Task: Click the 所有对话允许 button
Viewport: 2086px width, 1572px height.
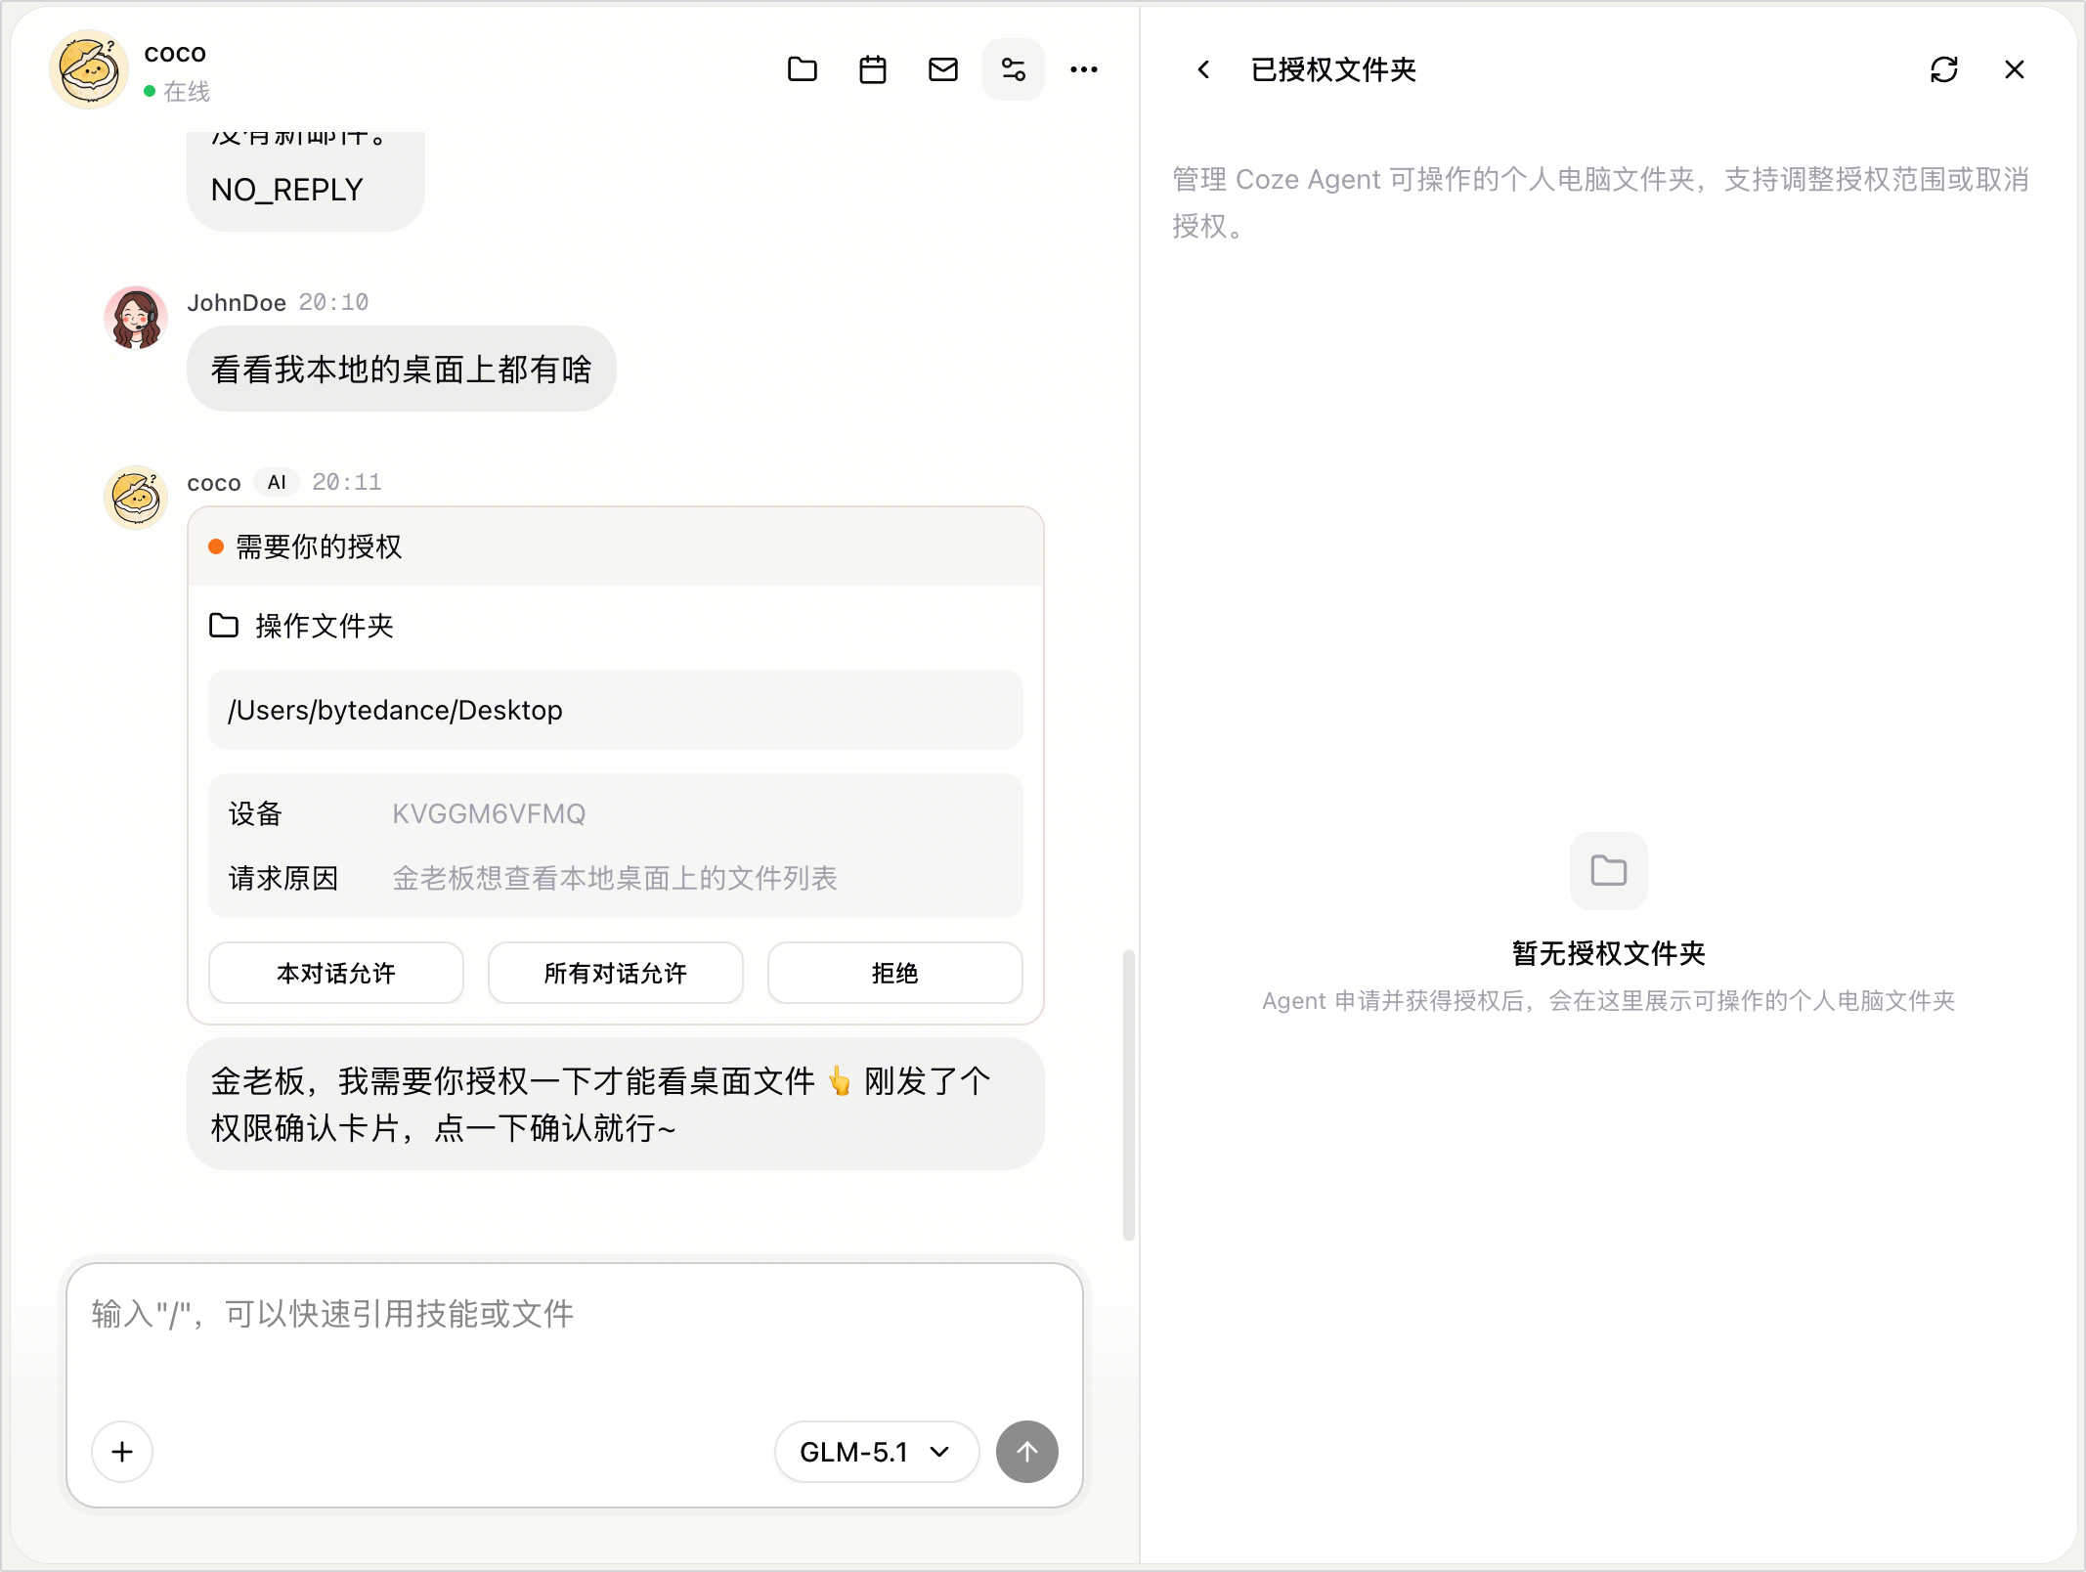Action: 616,973
